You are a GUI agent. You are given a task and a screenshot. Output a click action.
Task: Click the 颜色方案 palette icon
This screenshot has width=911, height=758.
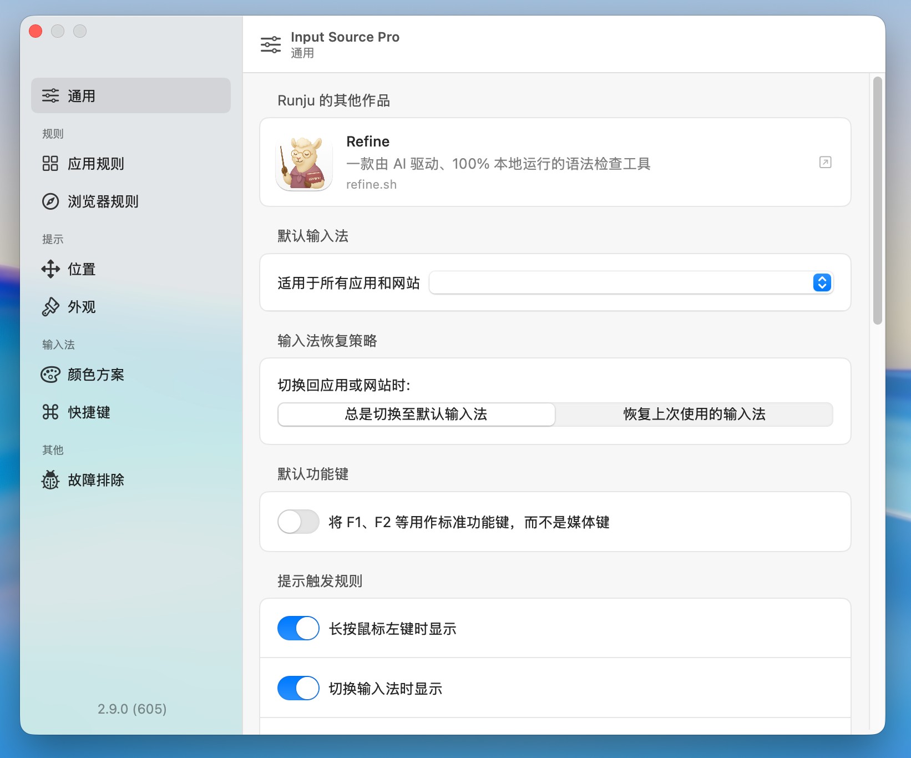point(50,375)
